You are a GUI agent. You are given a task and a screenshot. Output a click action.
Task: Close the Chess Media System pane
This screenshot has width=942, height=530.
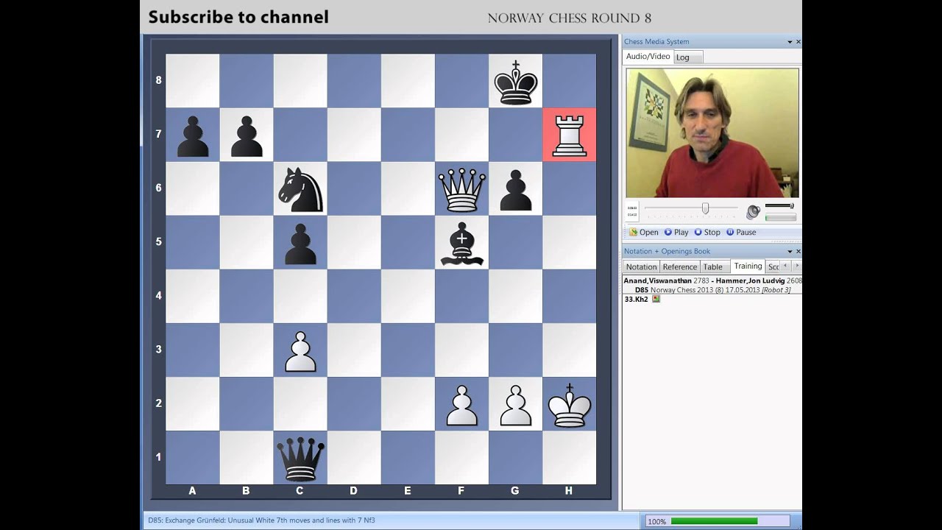coord(798,42)
